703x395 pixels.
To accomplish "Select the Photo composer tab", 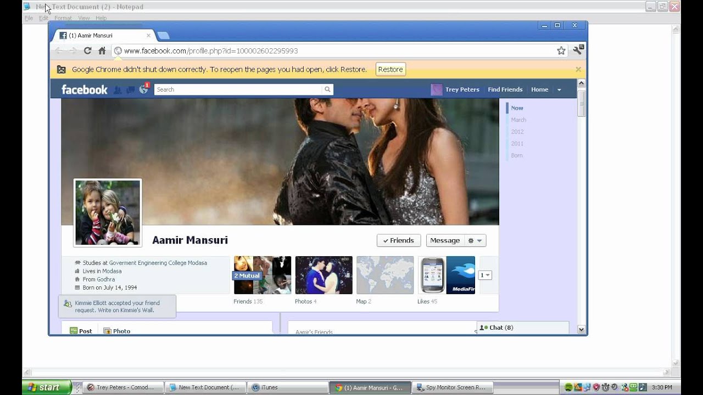I will coord(117,331).
